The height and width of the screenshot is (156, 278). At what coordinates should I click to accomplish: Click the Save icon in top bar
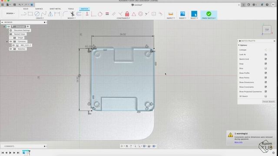coord(14,5)
